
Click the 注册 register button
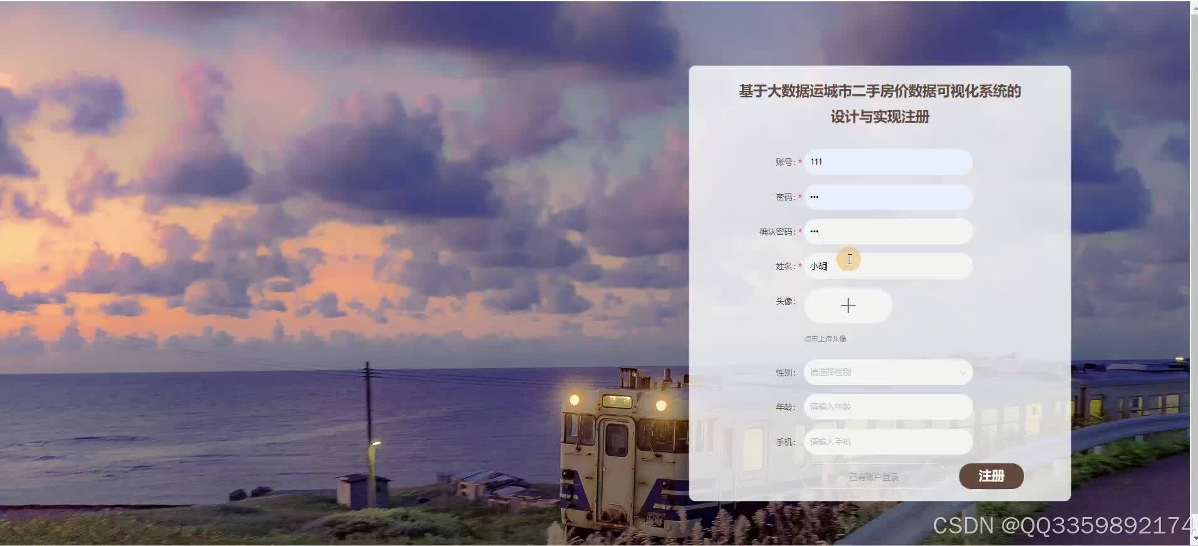pos(991,476)
